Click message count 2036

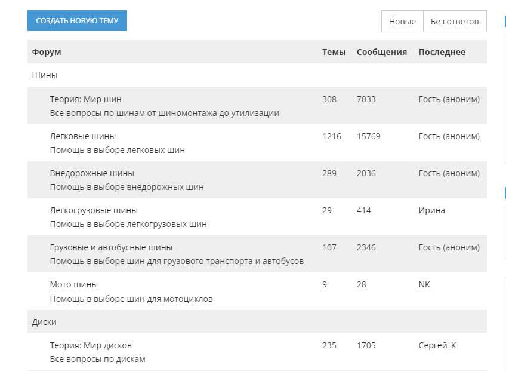pyautogui.click(x=366, y=173)
